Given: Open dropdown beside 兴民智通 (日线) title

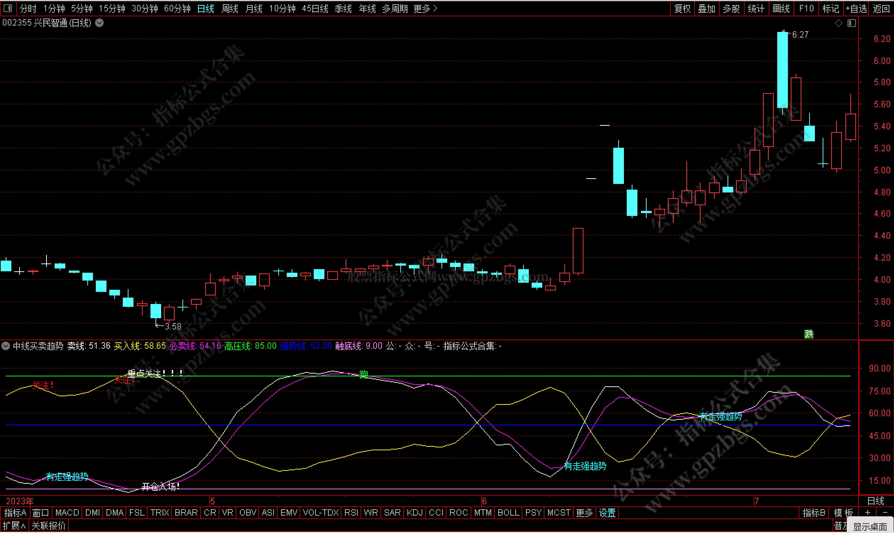Looking at the screenshot, I should point(99,23).
